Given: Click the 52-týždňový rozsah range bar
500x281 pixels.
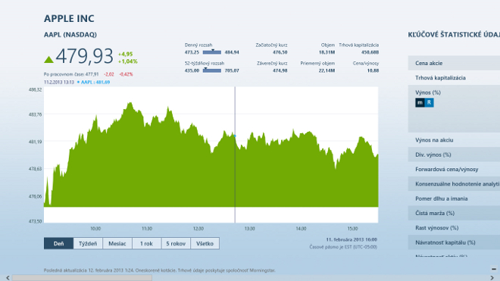Looking at the screenshot, I should (x=212, y=70).
